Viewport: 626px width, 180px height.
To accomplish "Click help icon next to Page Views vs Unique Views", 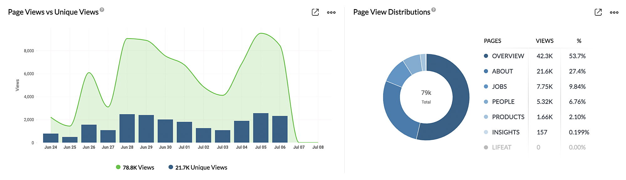I will click(102, 10).
